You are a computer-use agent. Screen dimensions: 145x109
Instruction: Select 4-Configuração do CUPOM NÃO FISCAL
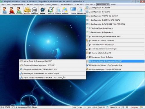(x=115, y=20)
